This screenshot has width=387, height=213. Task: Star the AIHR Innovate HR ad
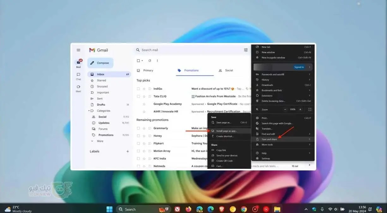pyautogui.click(x=144, y=111)
